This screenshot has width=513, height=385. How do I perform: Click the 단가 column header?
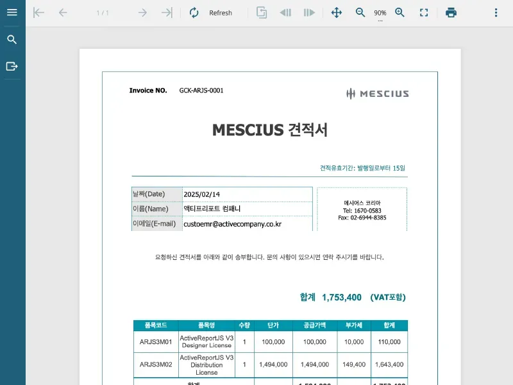tap(273, 325)
